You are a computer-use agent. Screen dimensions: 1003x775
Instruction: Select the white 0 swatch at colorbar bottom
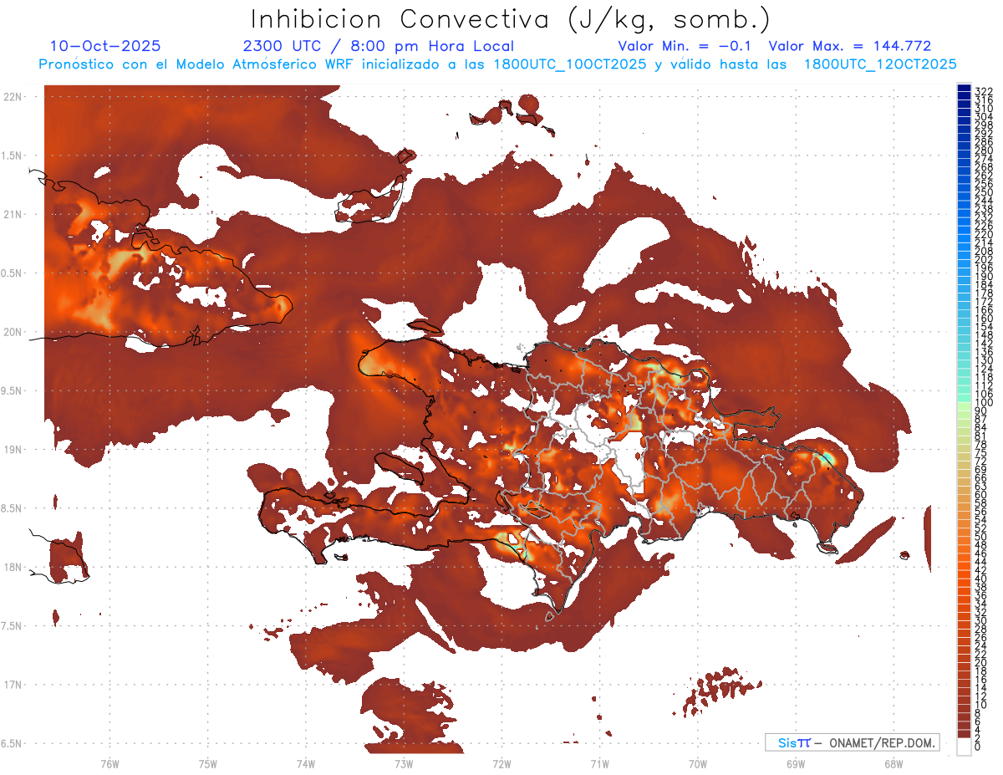(x=964, y=747)
